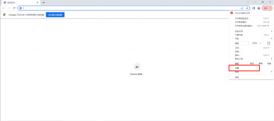Bookmark this page with the star icon

(247, 8)
